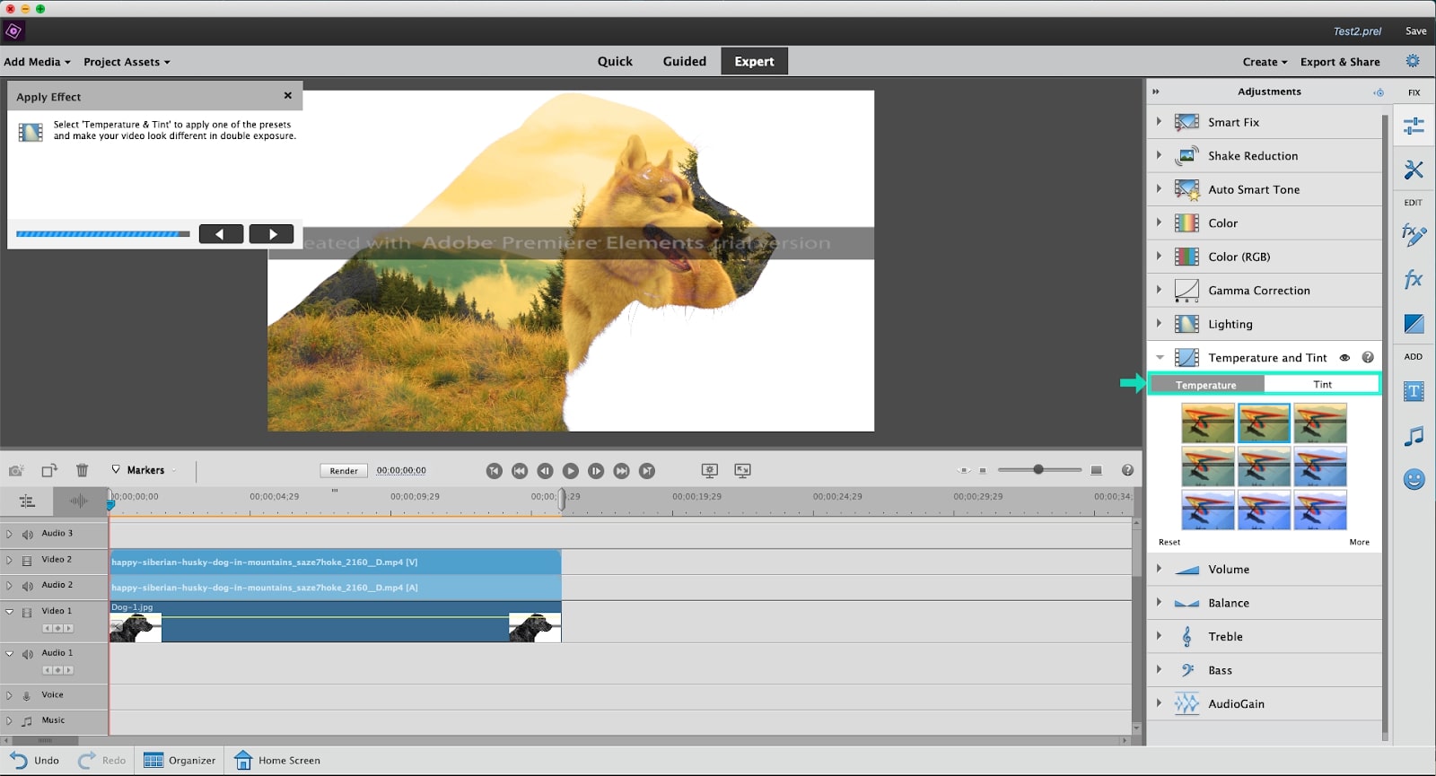1436x776 pixels.
Task: Click the rewind playback button
Action: click(520, 470)
